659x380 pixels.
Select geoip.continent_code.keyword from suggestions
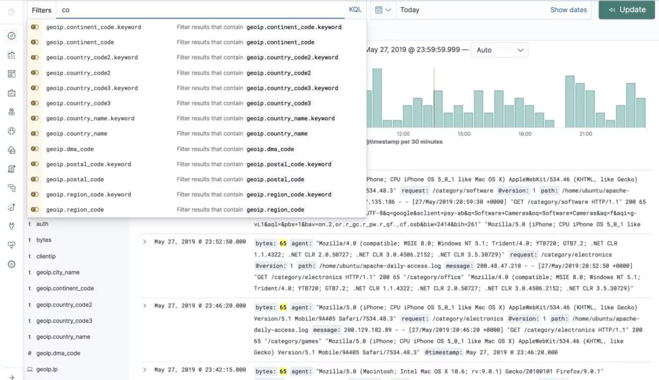tap(197, 27)
